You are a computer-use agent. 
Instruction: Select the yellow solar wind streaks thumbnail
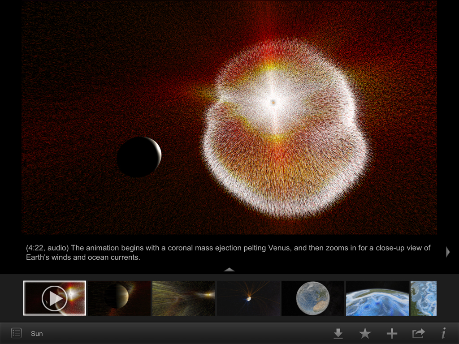click(184, 298)
